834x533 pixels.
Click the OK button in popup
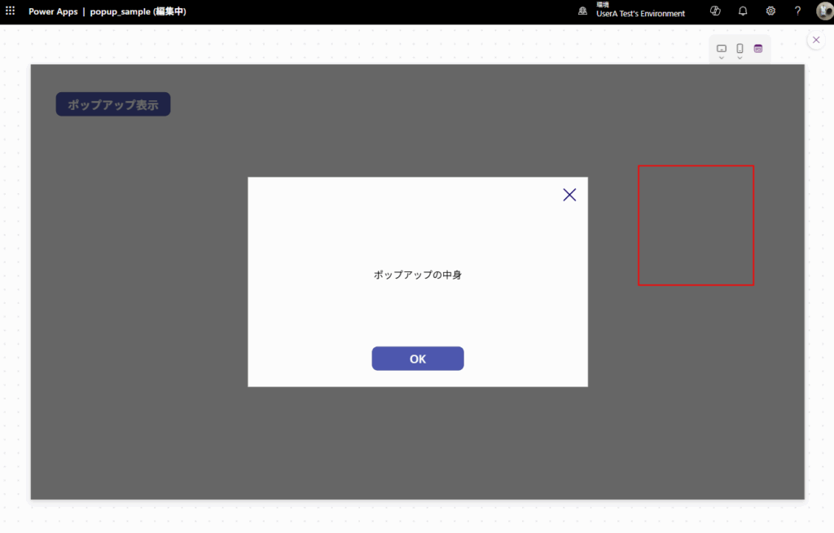[x=418, y=359]
